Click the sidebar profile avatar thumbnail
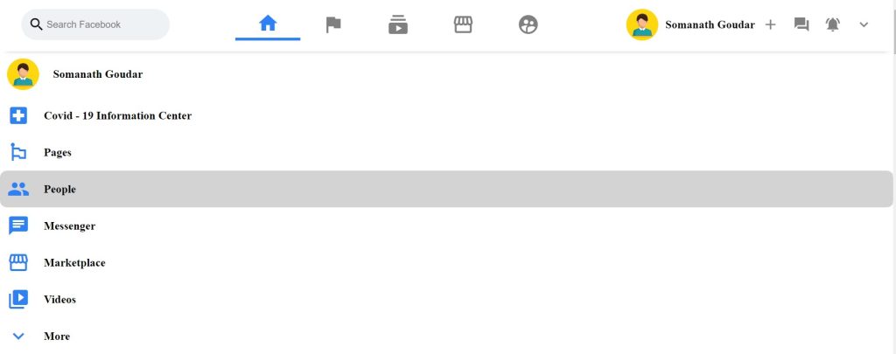Viewport: 896px width, 354px height. pos(23,74)
